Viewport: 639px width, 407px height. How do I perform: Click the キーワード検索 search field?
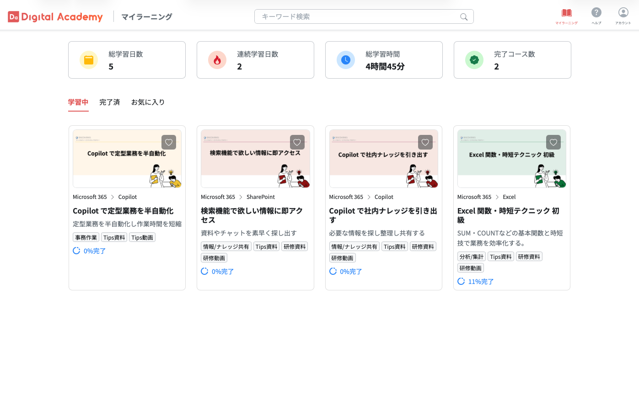point(364,17)
